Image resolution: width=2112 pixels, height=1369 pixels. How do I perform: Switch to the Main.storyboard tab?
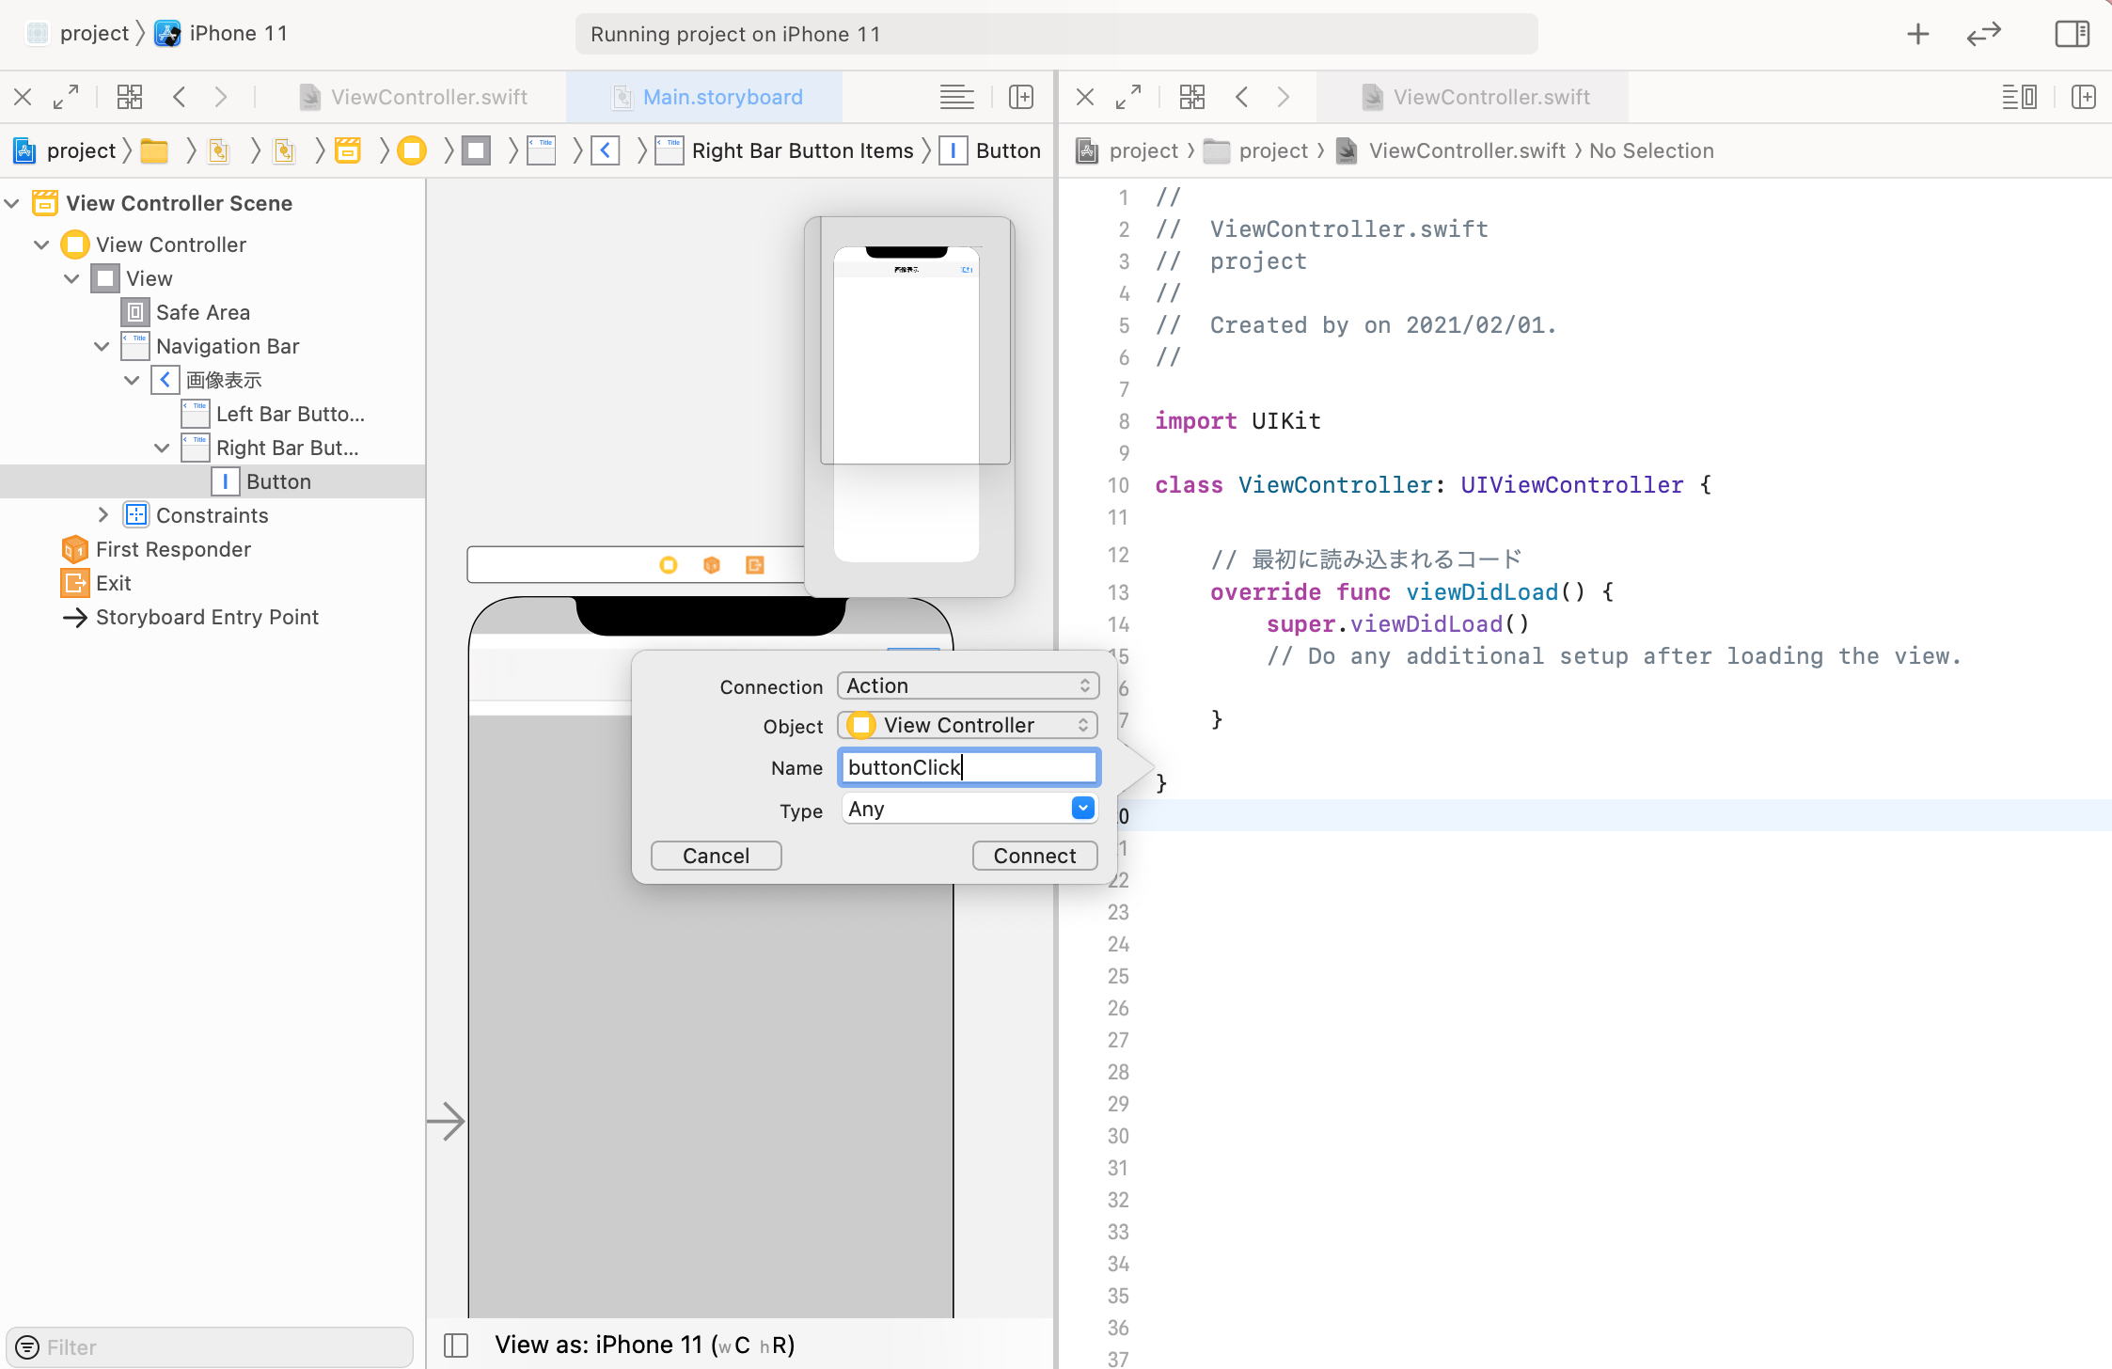tap(721, 97)
